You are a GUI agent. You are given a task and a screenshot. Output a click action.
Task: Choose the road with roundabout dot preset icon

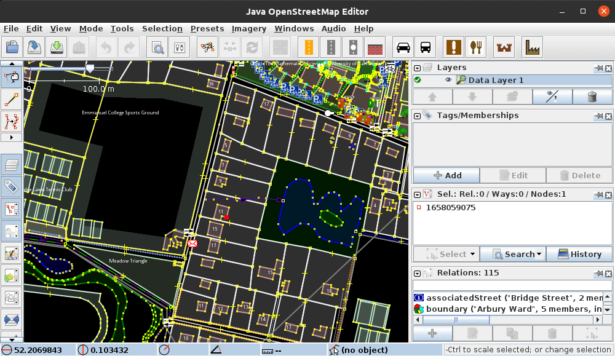[x=353, y=47]
